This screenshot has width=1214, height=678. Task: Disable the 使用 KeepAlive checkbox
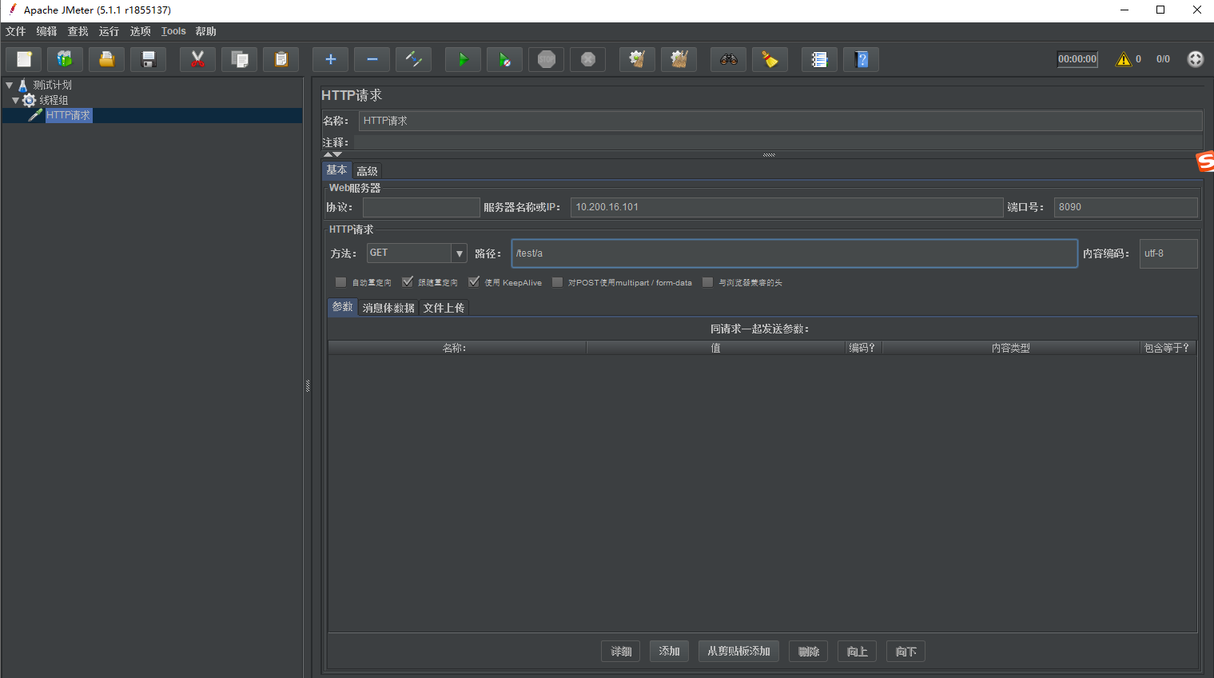click(x=474, y=282)
